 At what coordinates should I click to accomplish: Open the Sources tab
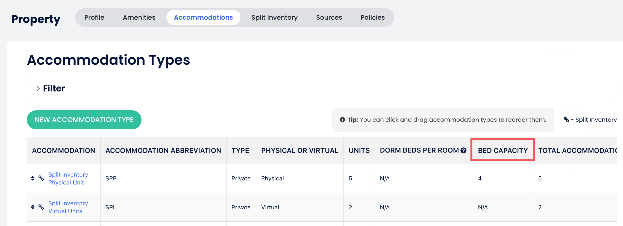329,17
